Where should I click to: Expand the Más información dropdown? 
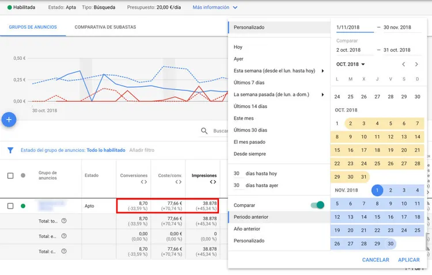[215, 7]
